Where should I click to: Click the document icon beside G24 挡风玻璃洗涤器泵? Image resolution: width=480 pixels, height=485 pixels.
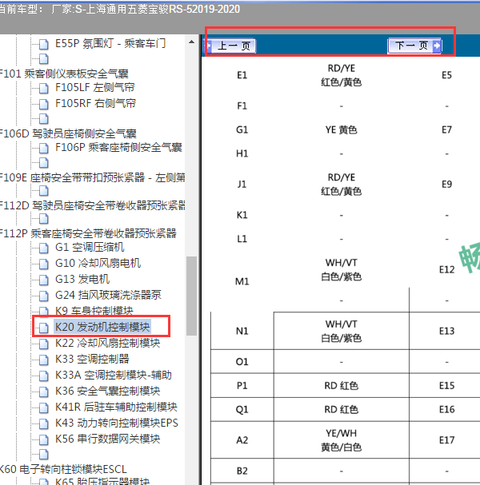pos(44,296)
